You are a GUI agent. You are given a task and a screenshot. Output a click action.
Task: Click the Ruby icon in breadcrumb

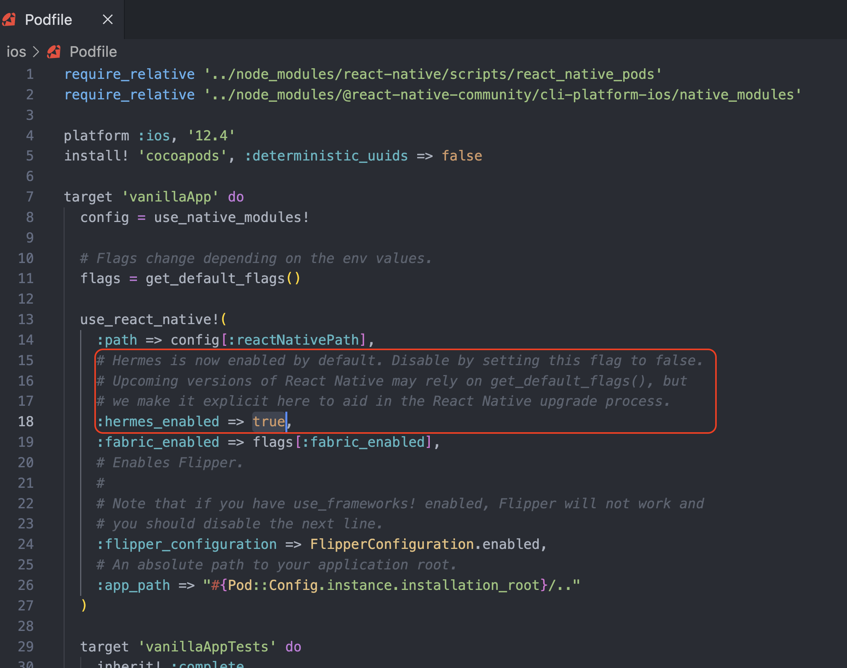coord(54,52)
